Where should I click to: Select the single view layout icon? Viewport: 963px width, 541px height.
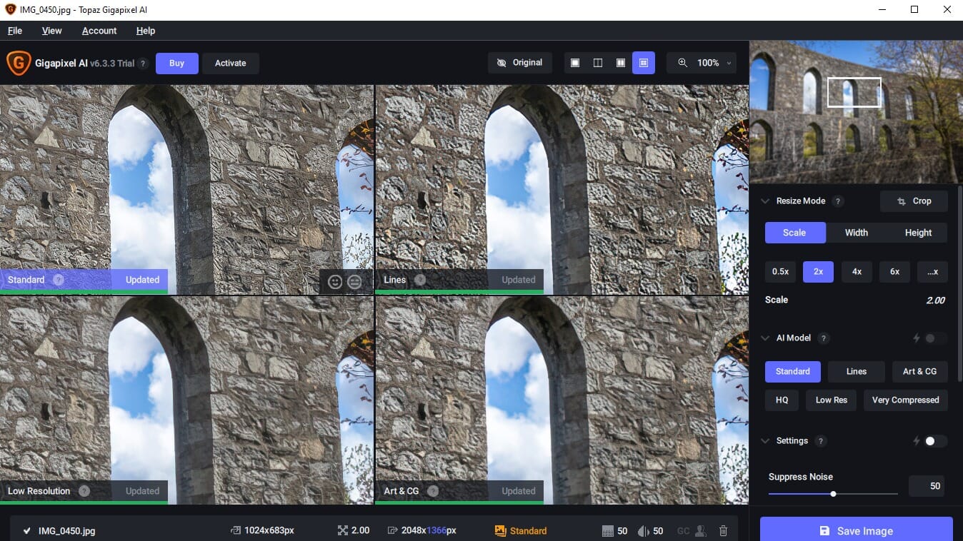(x=574, y=63)
